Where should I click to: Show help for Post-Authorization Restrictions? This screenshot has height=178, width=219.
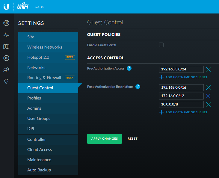click(138, 87)
